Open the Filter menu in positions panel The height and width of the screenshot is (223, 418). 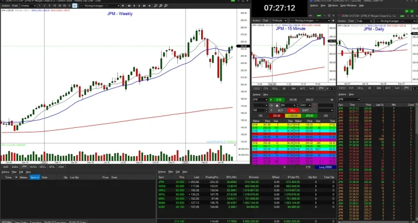coord(170,172)
